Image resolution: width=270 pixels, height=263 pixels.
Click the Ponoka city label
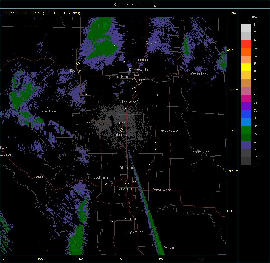150,42
